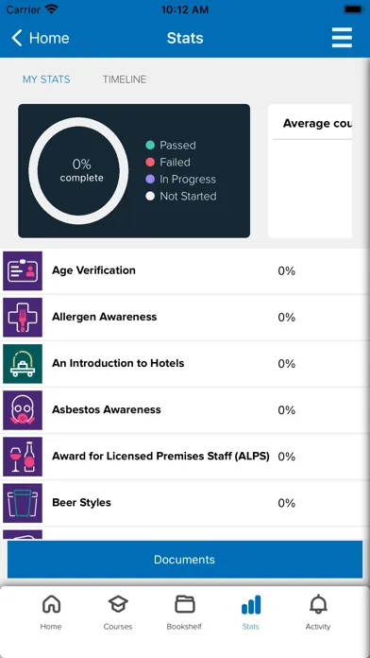This screenshot has height=658, width=370.
Task: Open the Bookshelf folder icon
Action: [184, 604]
